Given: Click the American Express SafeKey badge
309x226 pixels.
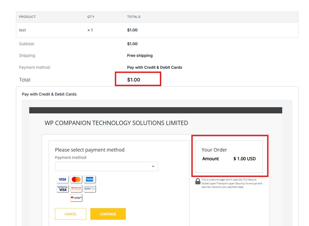Looking at the screenshot, I should click(x=90, y=188).
